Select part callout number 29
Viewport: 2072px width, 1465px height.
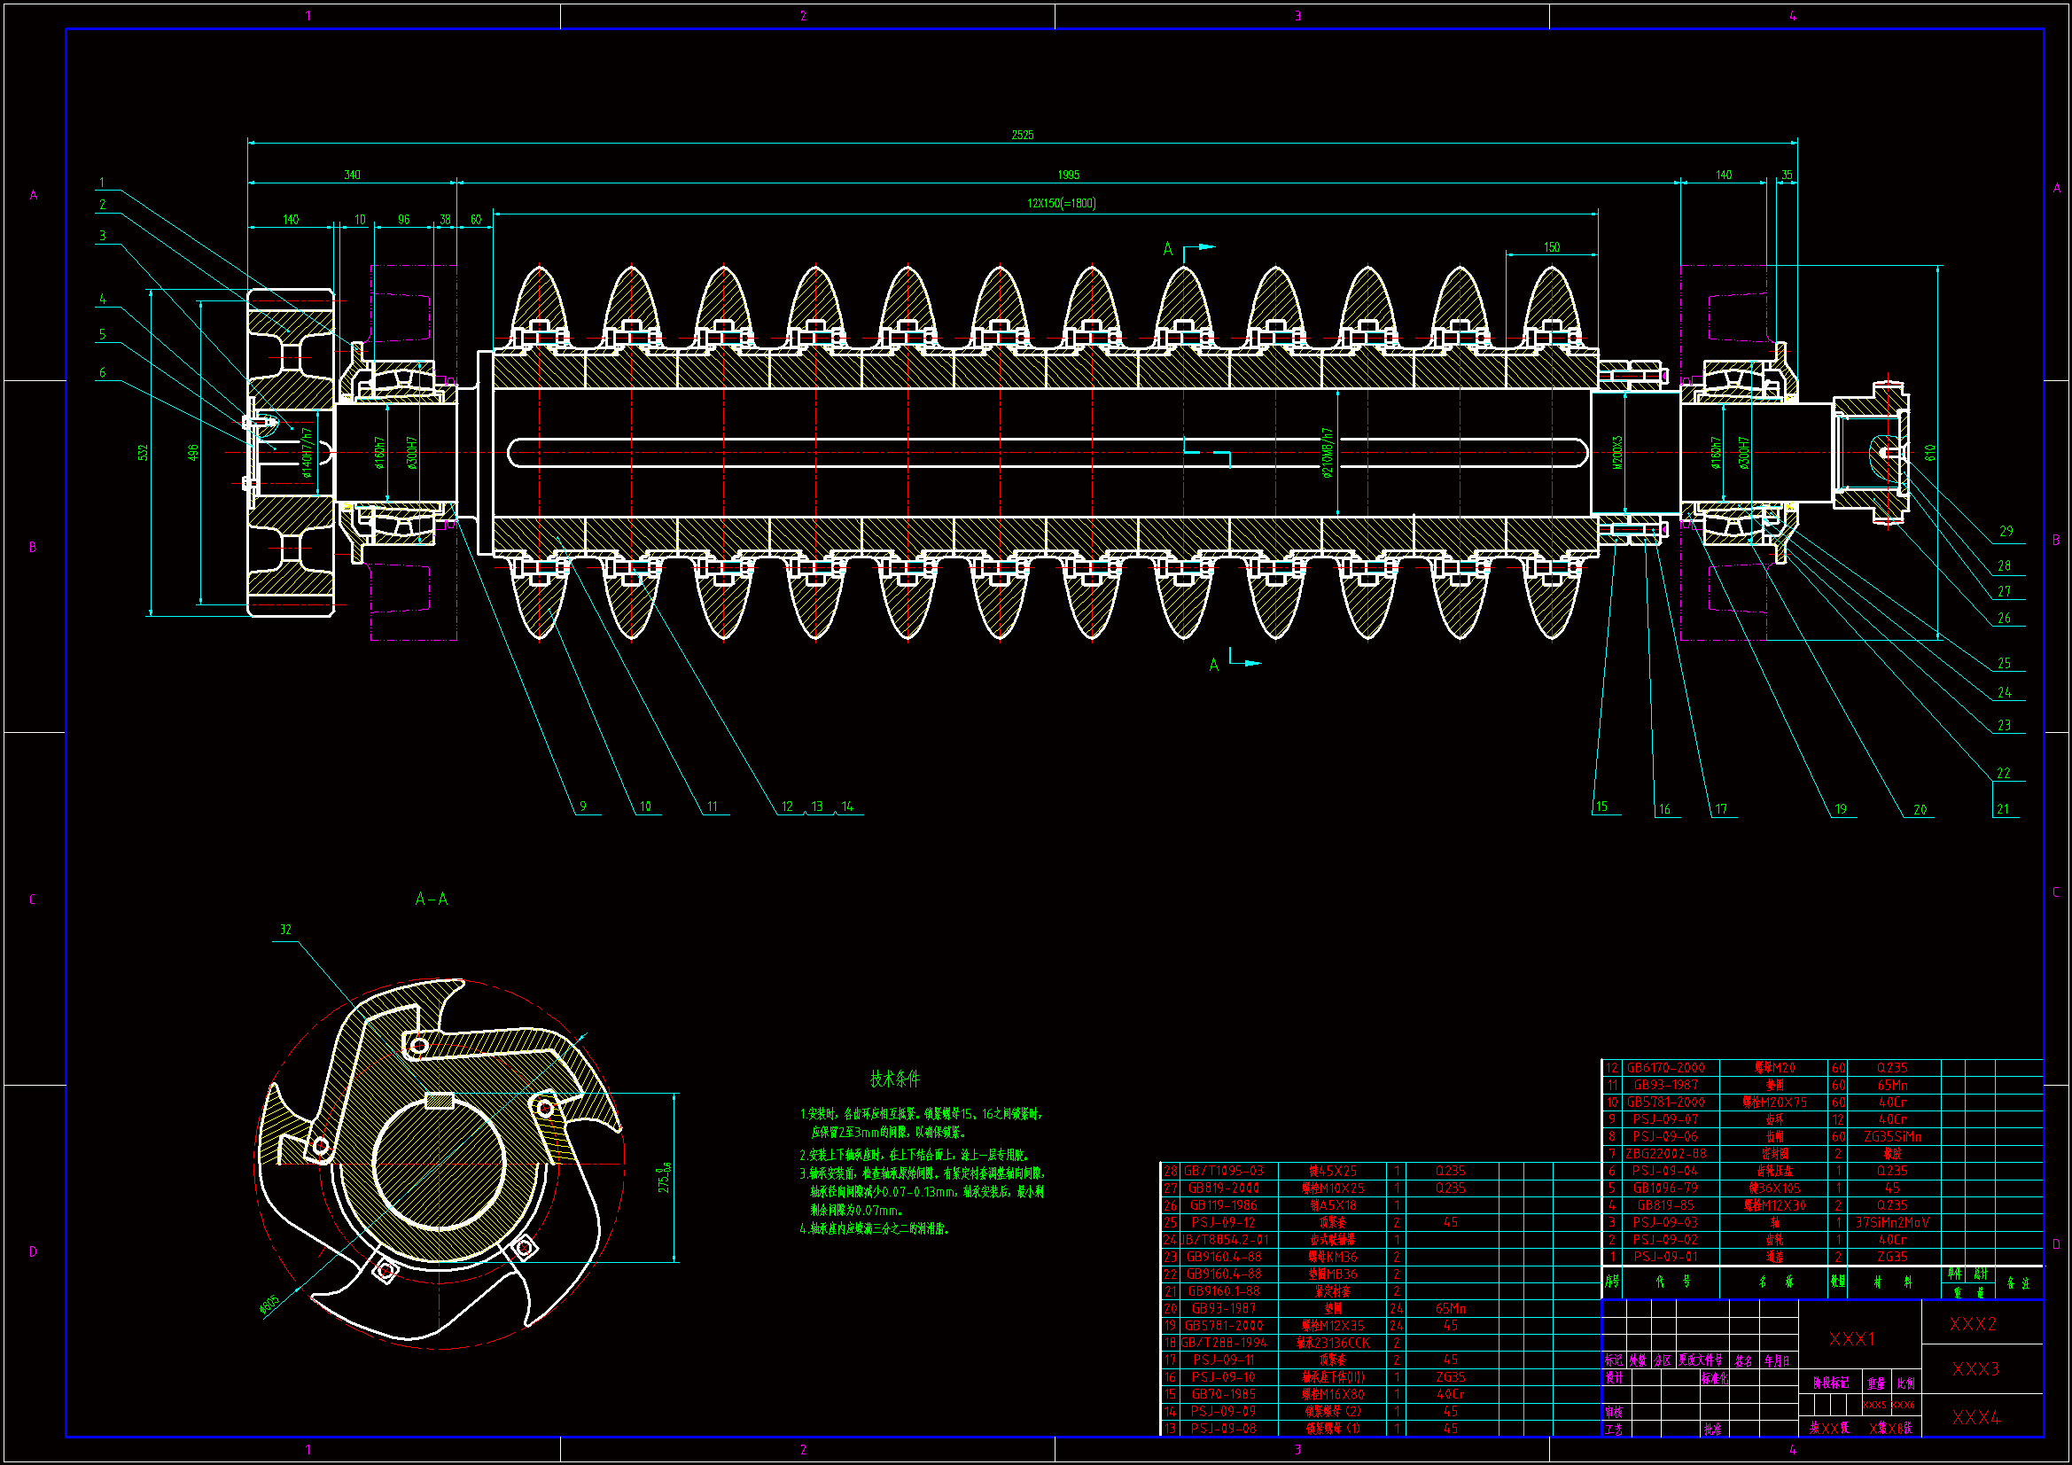coord(2006,531)
